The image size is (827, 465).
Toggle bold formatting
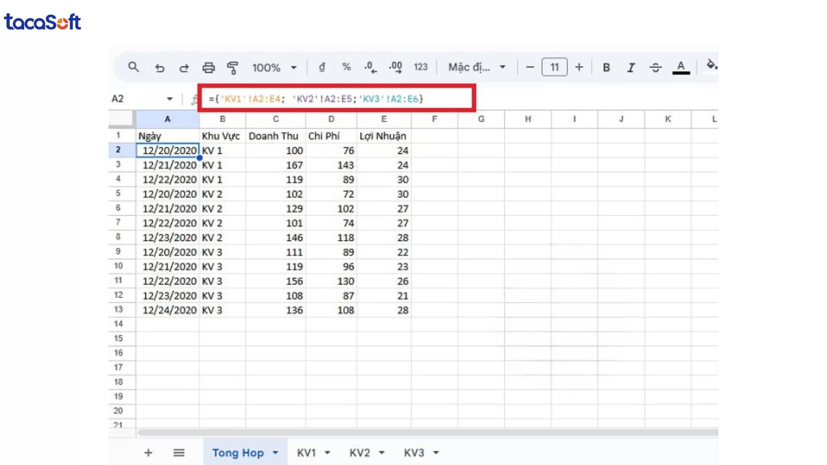pos(606,67)
